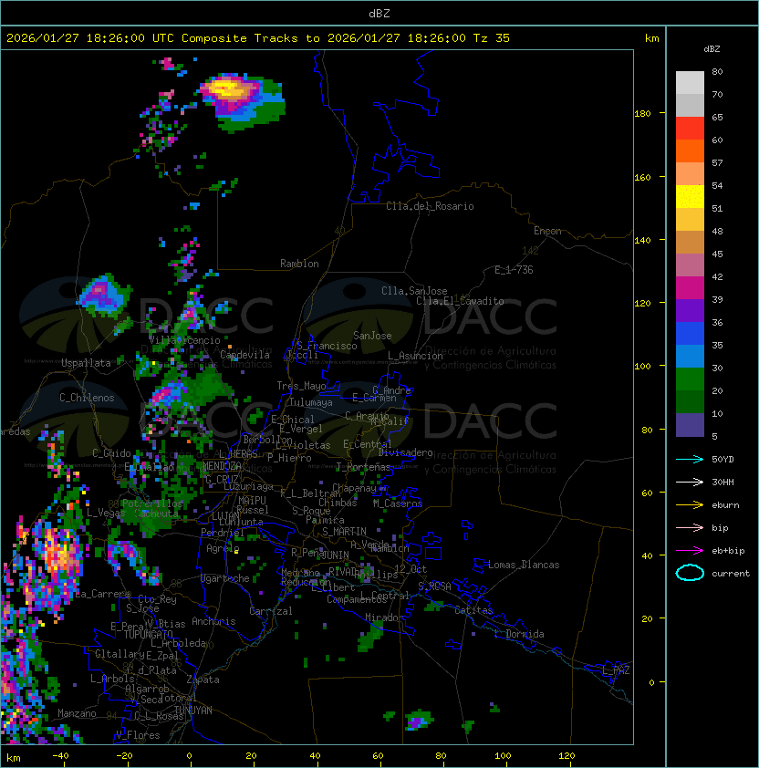The width and height of the screenshot is (759, 768).
Task: Click the 'La_Carrera' place label
Action: click(x=103, y=594)
